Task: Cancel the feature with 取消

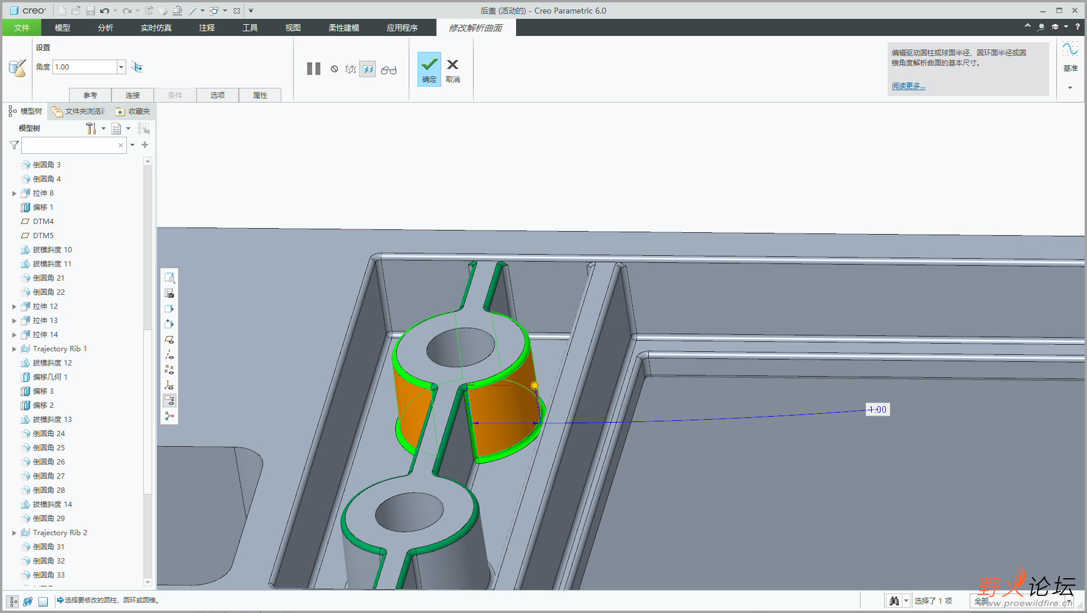Action: [x=452, y=69]
